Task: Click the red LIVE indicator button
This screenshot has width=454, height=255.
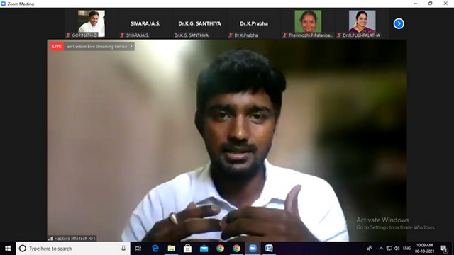Action: 57,47
